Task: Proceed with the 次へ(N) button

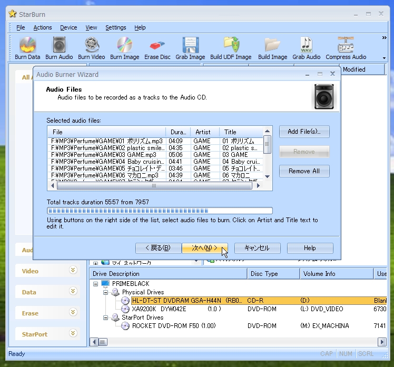Action: pyautogui.click(x=205, y=248)
